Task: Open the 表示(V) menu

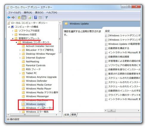Action: click(39, 12)
